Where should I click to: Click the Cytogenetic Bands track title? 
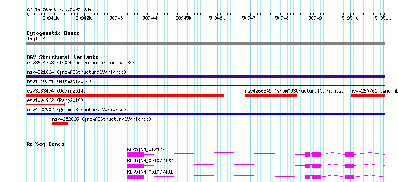tap(53, 33)
